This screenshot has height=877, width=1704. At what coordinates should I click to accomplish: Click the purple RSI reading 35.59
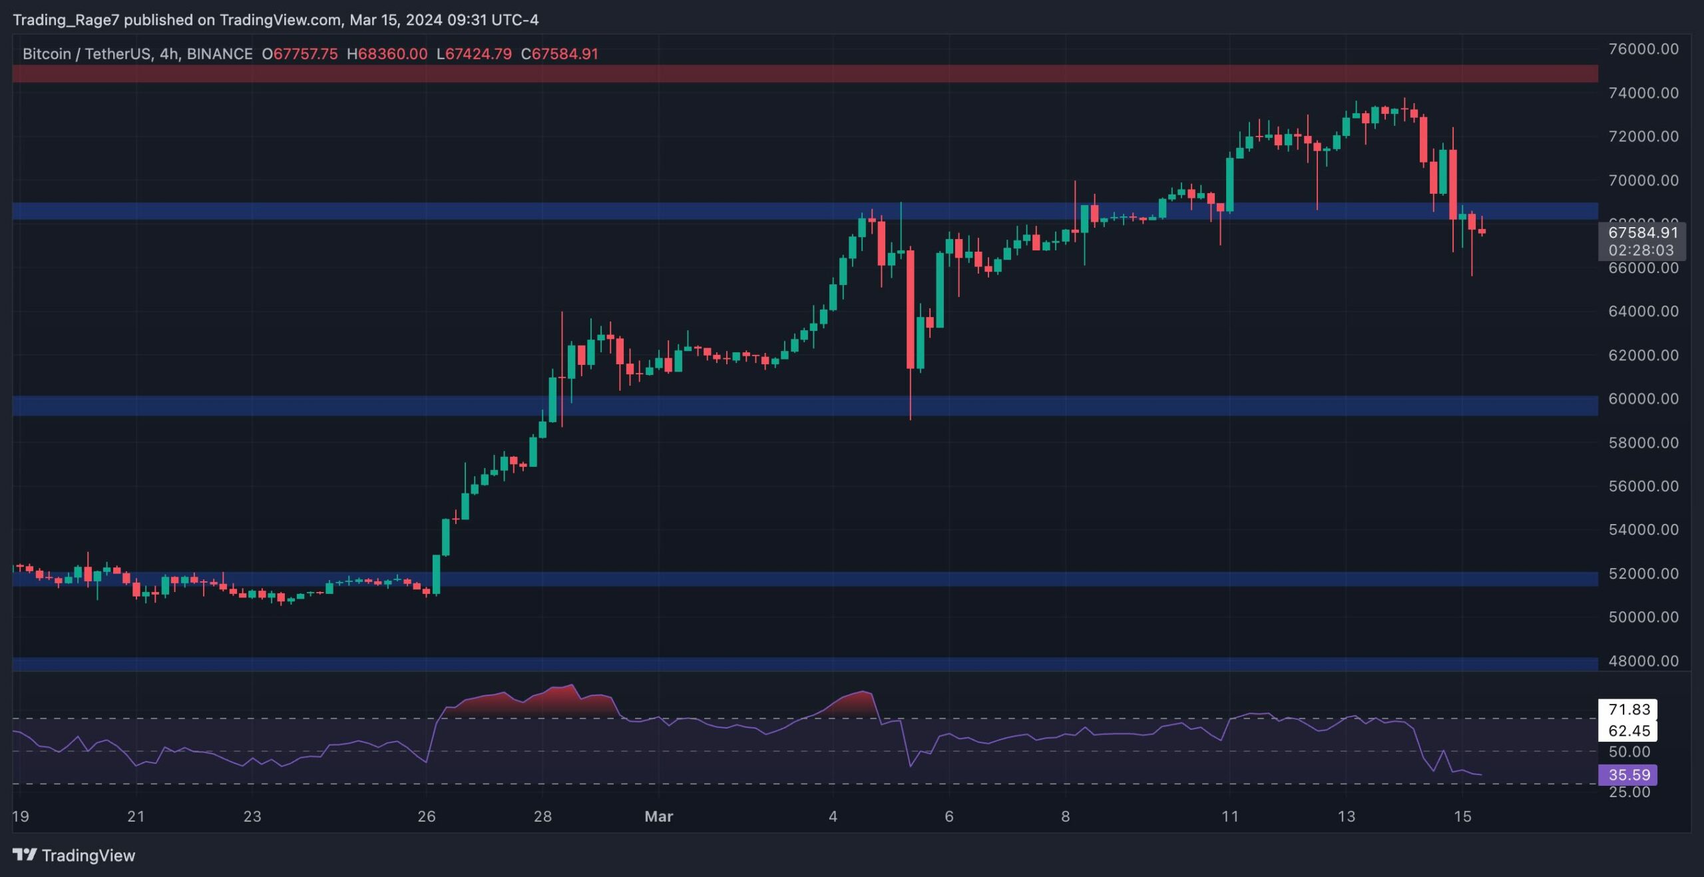coord(1628,775)
